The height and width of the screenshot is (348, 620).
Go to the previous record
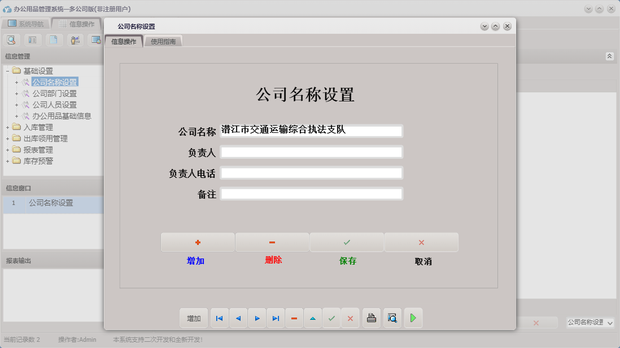click(238, 318)
